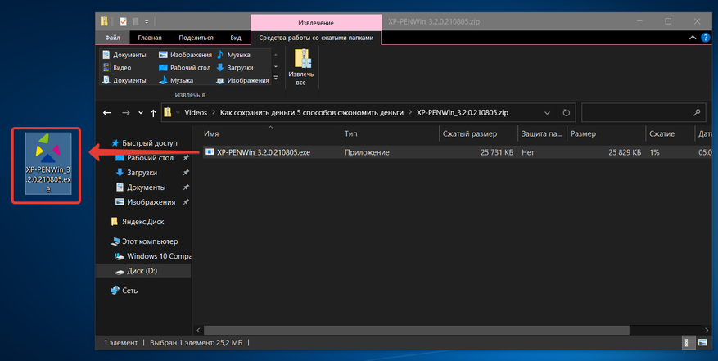Click the pink Извлечение contextual tab

click(316, 22)
